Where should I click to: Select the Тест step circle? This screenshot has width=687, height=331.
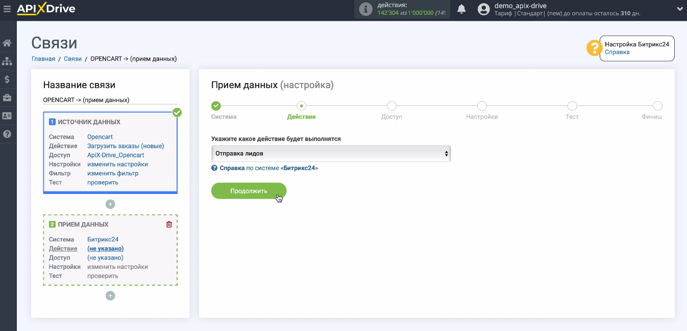[572, 106]
